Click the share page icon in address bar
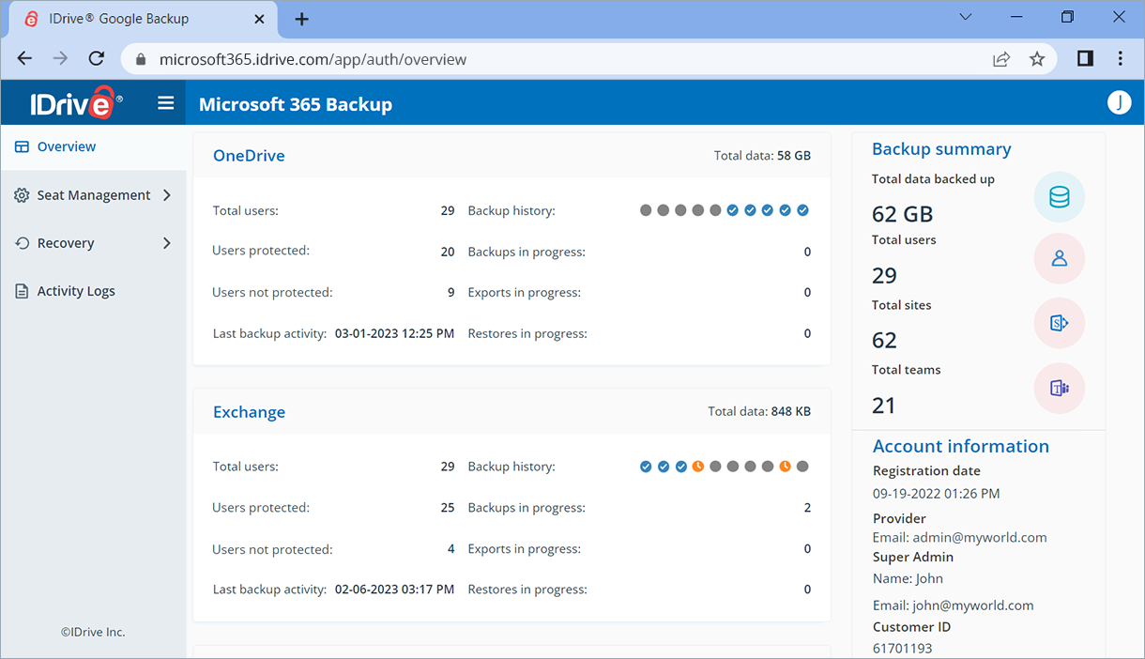This screenshot has height=659, width=1145. 1001,59
